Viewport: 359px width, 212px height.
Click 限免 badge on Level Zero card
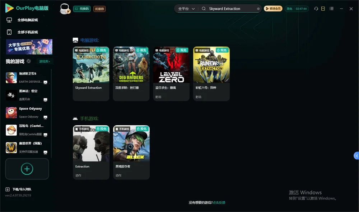click(x=182, y=50)
